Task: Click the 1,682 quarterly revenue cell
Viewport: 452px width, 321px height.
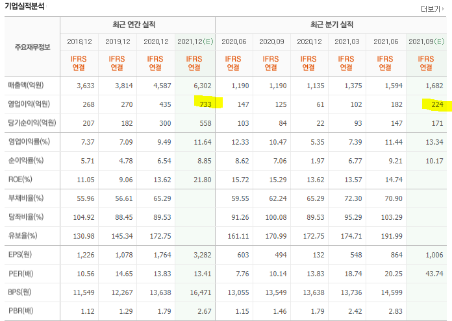Action: 434,86
